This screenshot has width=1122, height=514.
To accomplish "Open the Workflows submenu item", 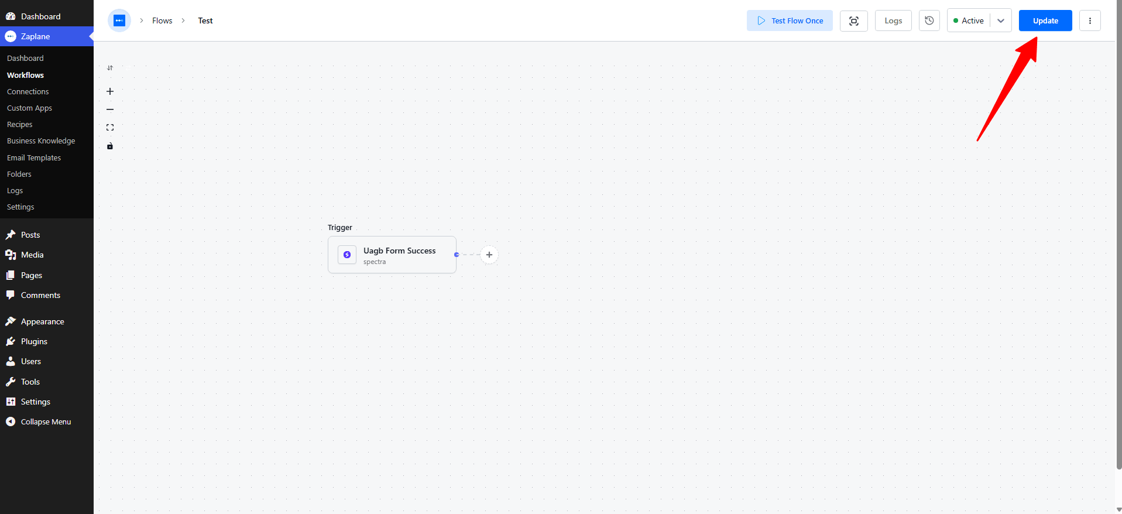I will pyautogui.click(x=25, y=75).
